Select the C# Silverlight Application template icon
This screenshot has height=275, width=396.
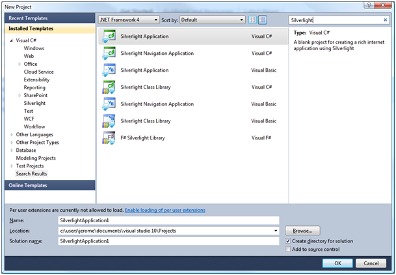tap(109, 36)
